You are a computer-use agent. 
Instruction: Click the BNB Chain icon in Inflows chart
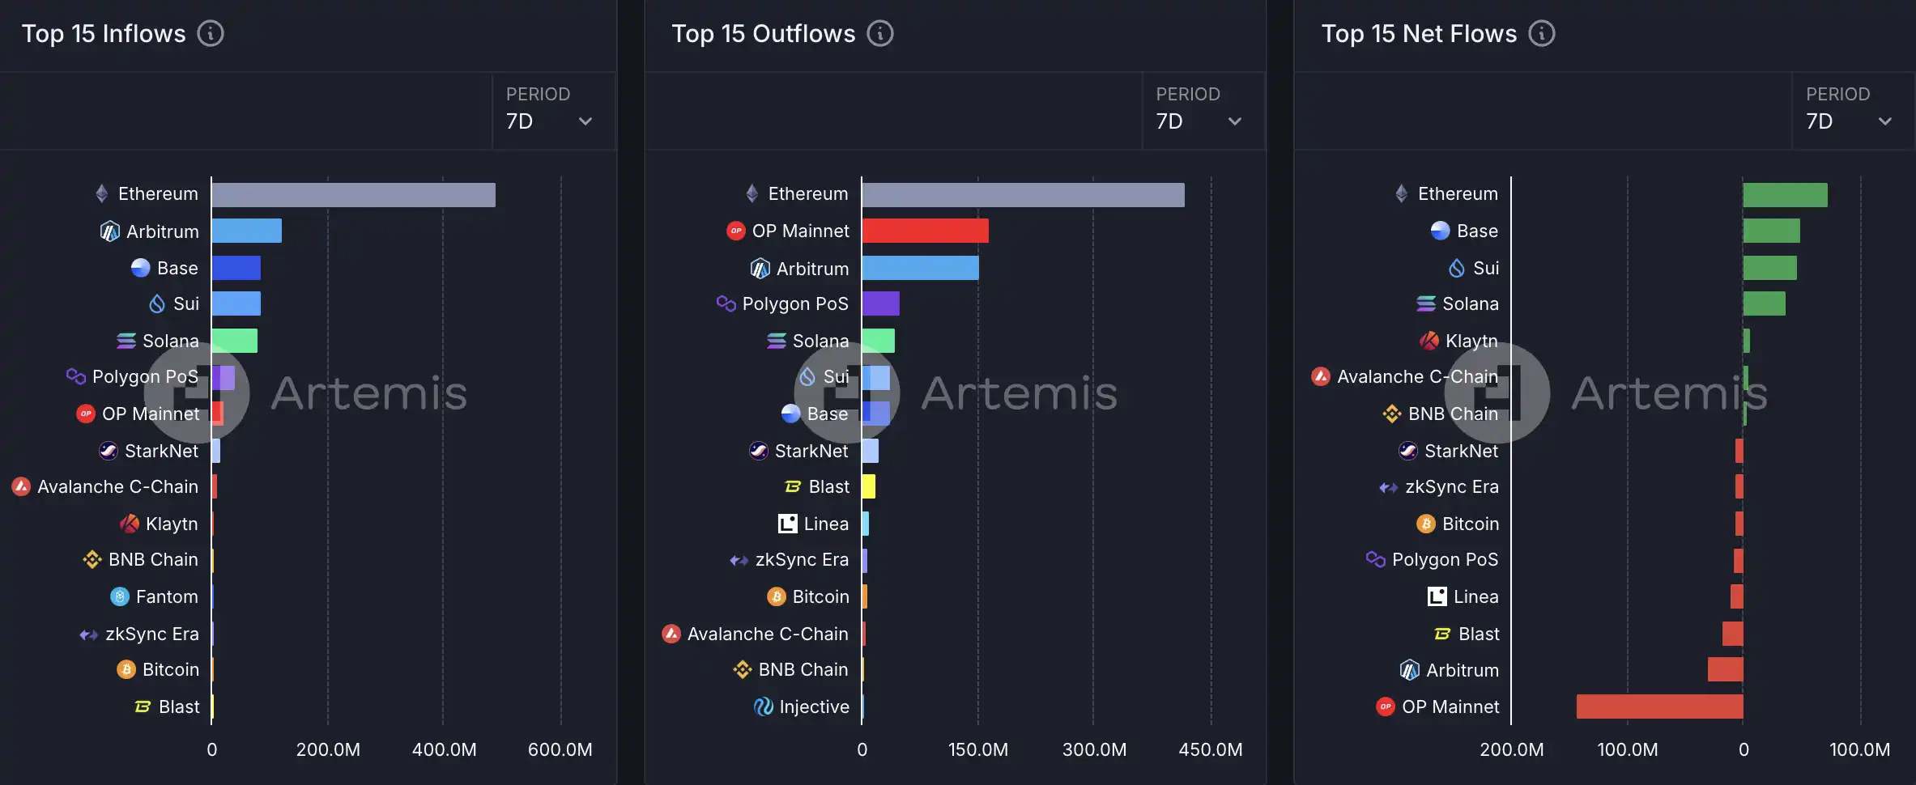click(92, 559)
